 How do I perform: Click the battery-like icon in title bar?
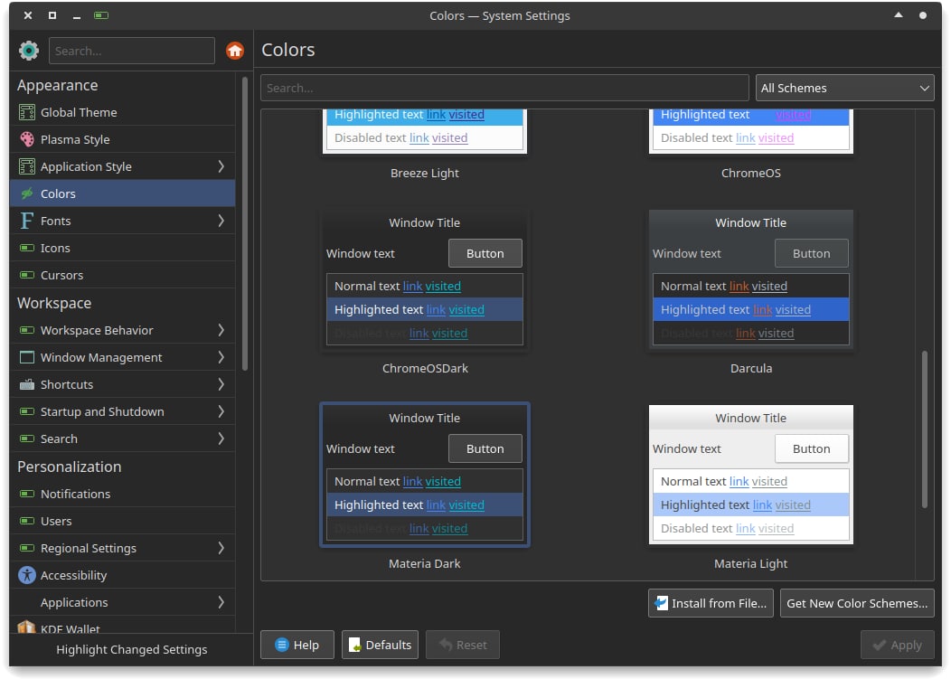(x=101, y=15)
